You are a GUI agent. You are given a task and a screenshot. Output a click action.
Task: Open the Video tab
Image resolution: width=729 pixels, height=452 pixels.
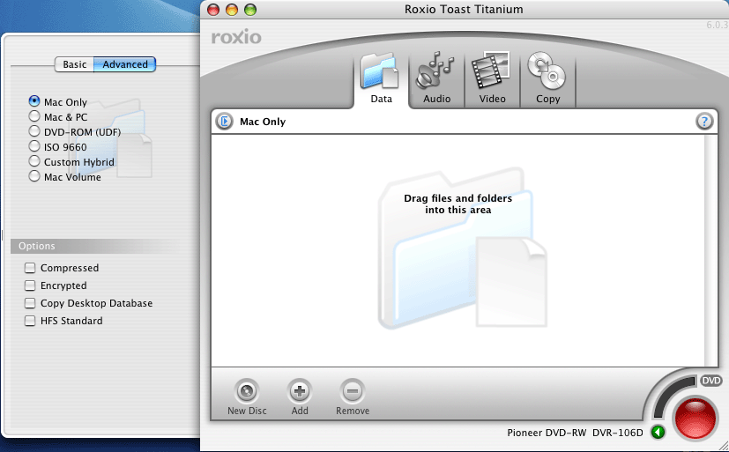pyautogui.click(x=492, y=78)
